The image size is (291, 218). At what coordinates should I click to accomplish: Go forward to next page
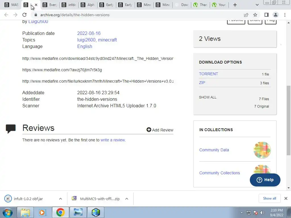coord(15,15)
